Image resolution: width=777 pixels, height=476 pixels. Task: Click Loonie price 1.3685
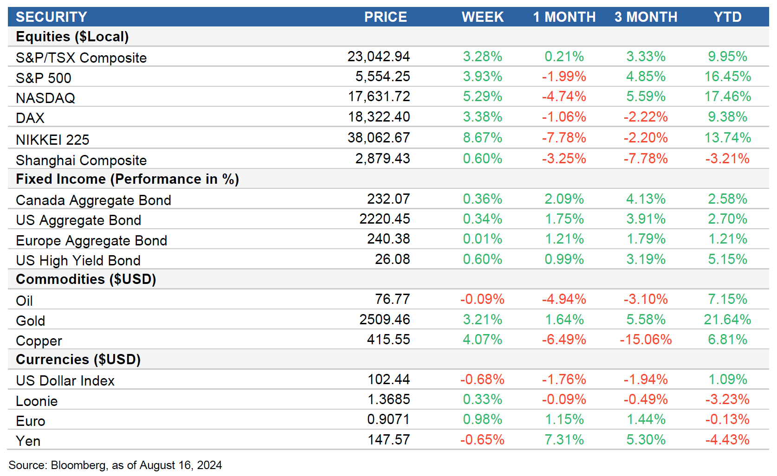point(388,399)
